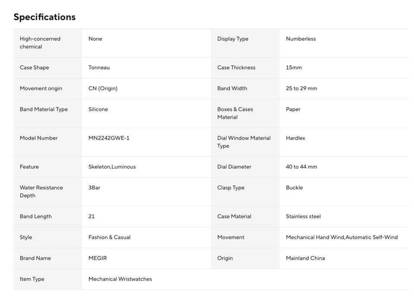Click the 3Bar water resistance value
This screenshot has height=301, width=414.
[94, 187]
